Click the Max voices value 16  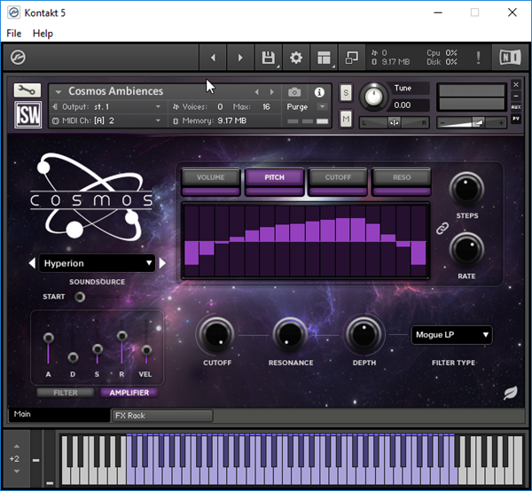tap(266, 107)
